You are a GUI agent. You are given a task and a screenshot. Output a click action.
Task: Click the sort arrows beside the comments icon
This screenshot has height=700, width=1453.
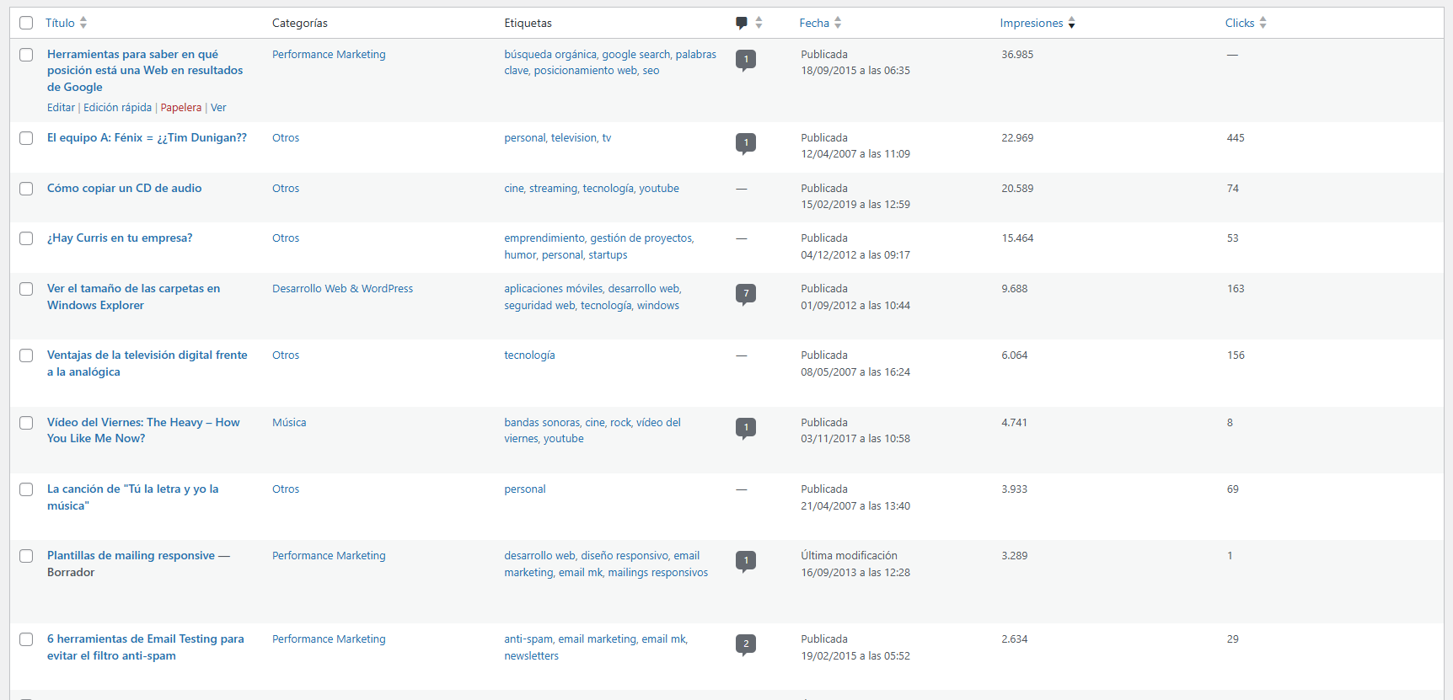[x=759, y=23]
